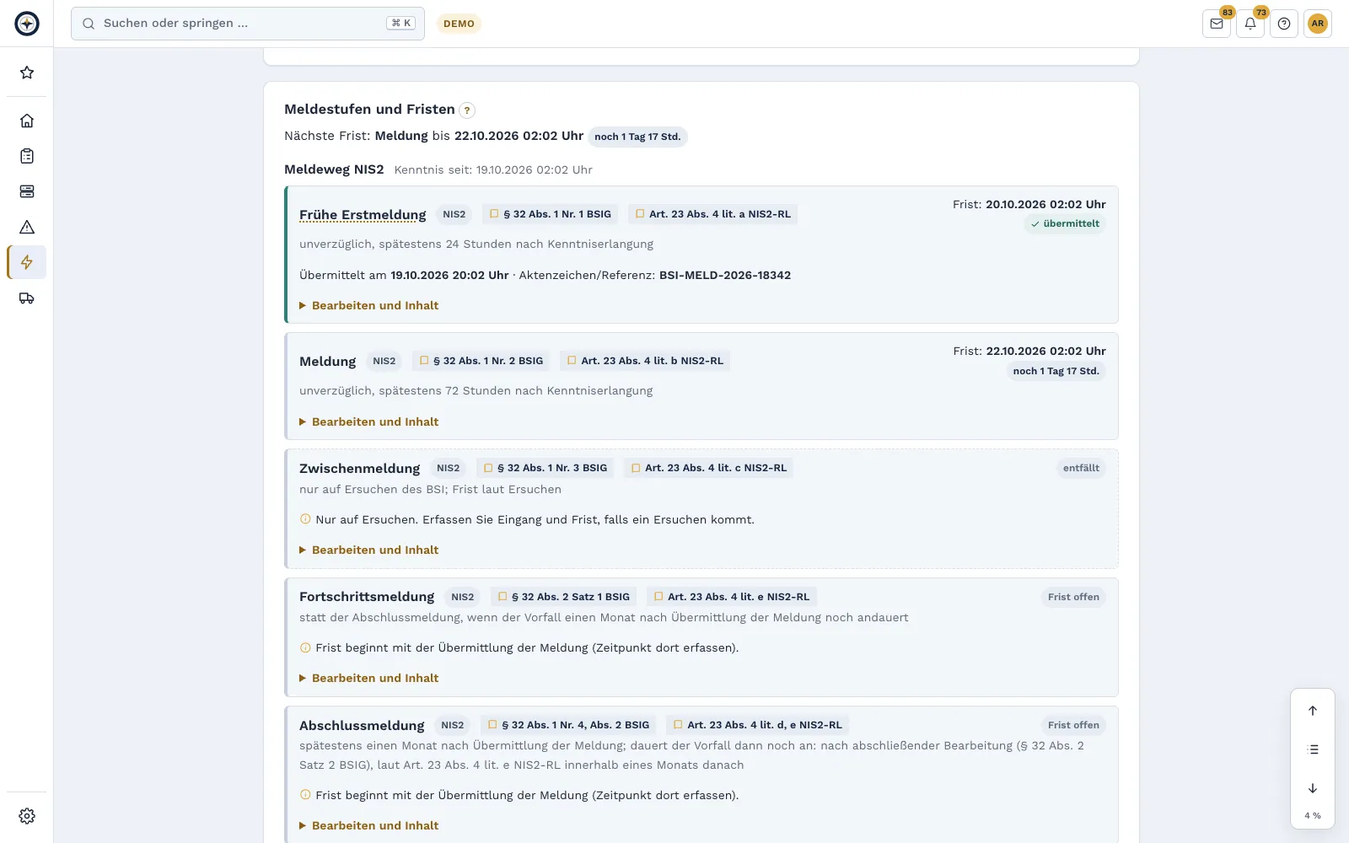Click the Frühe Erstmeldung heading

363,215
